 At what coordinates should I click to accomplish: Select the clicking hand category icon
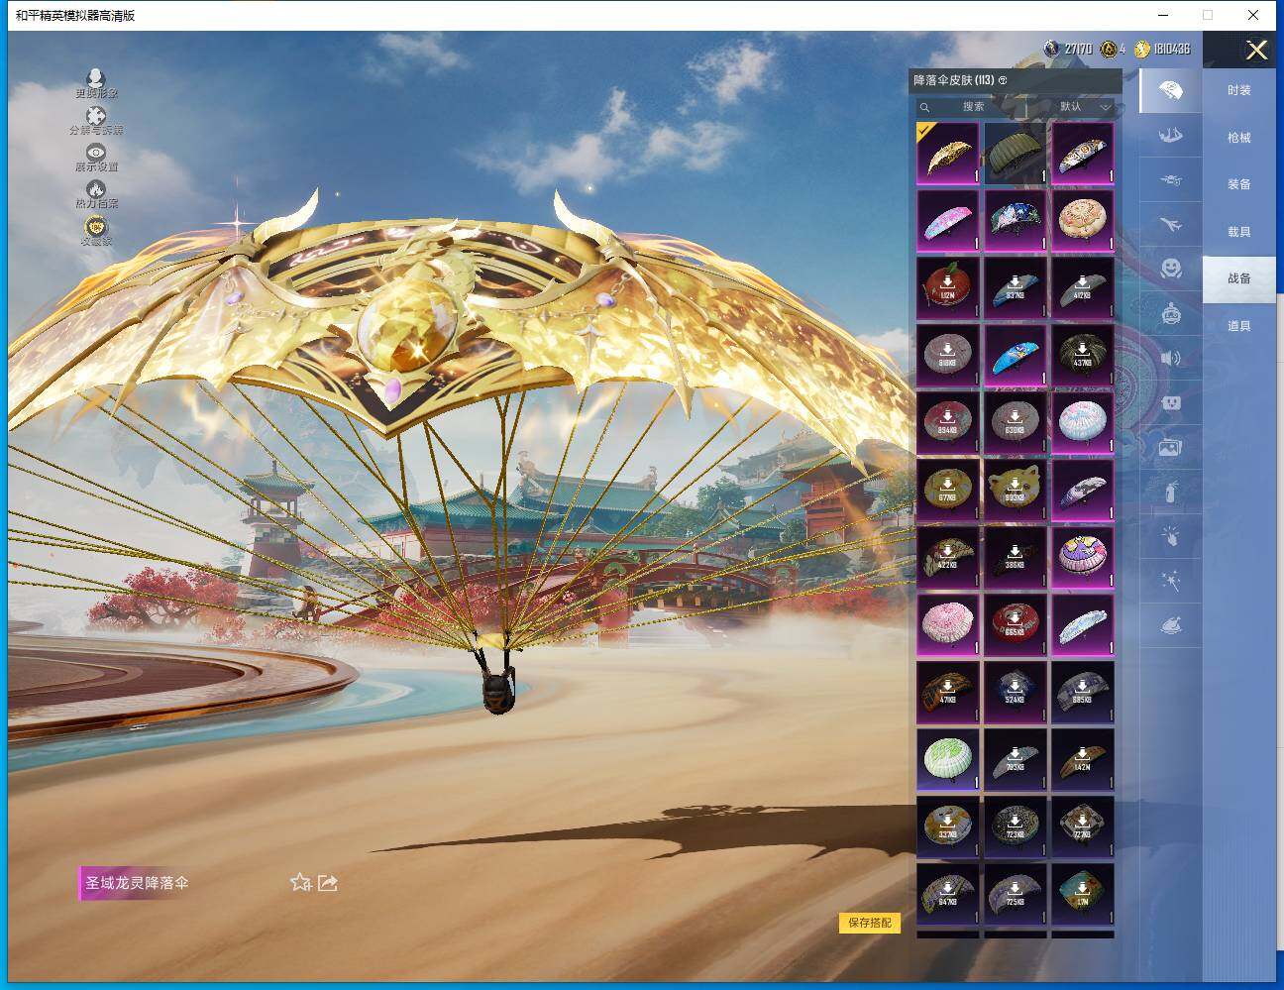pos(1170,536)
